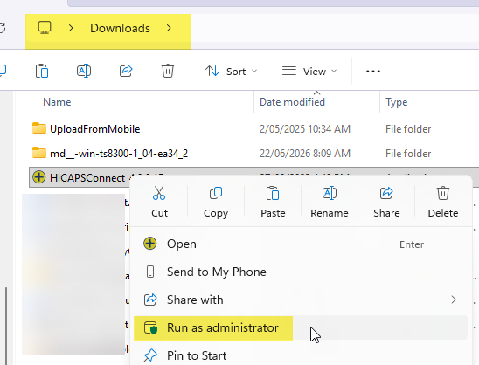This screenshot has width=479, height=365.
Task: Open the See more options (three dots) menu
Action: click(373, 72)
